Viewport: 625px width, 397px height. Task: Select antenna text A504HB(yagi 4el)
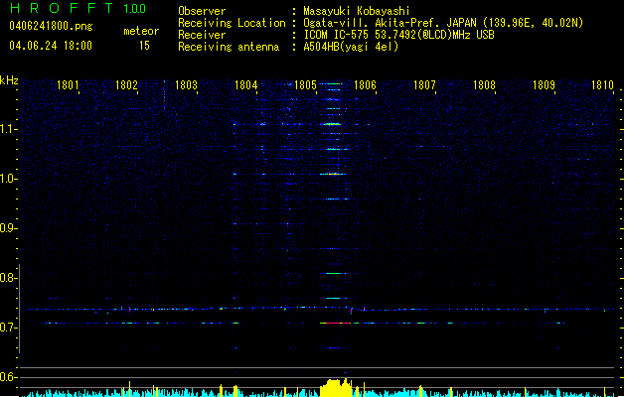pos(351,47)
